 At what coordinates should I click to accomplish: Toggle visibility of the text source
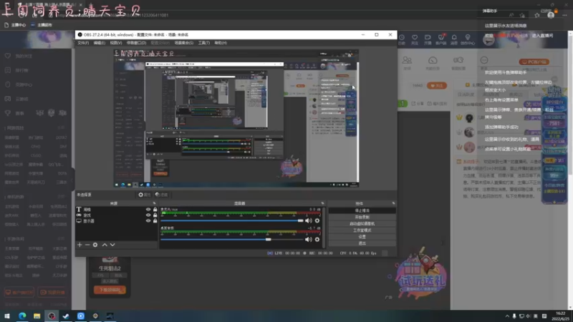click(148, 210)
